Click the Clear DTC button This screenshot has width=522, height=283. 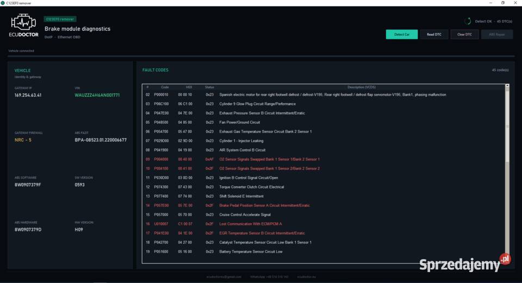tap(464, 34)
